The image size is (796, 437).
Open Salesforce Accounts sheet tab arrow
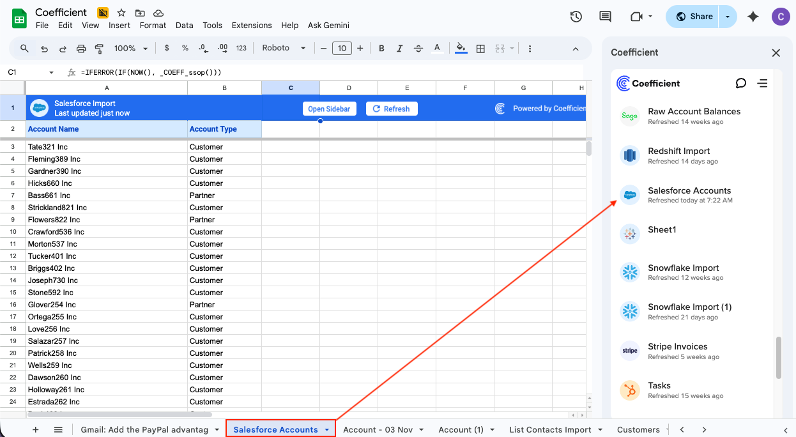(x=327, y=430)
